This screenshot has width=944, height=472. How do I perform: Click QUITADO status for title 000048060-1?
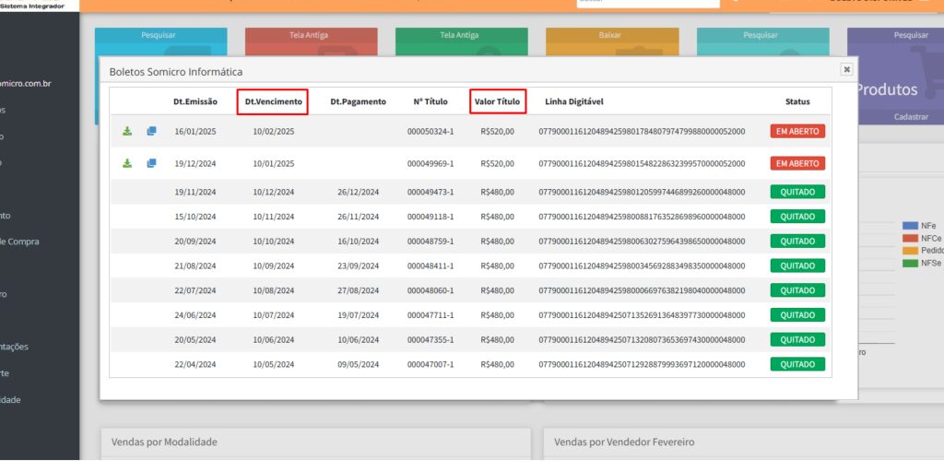coord(797,290)
